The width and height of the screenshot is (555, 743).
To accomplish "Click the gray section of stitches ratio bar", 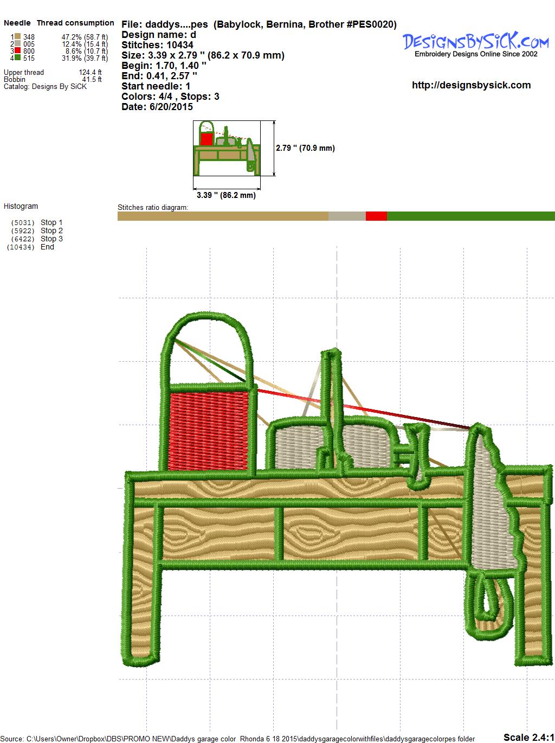I will click(x=347, y=216).
